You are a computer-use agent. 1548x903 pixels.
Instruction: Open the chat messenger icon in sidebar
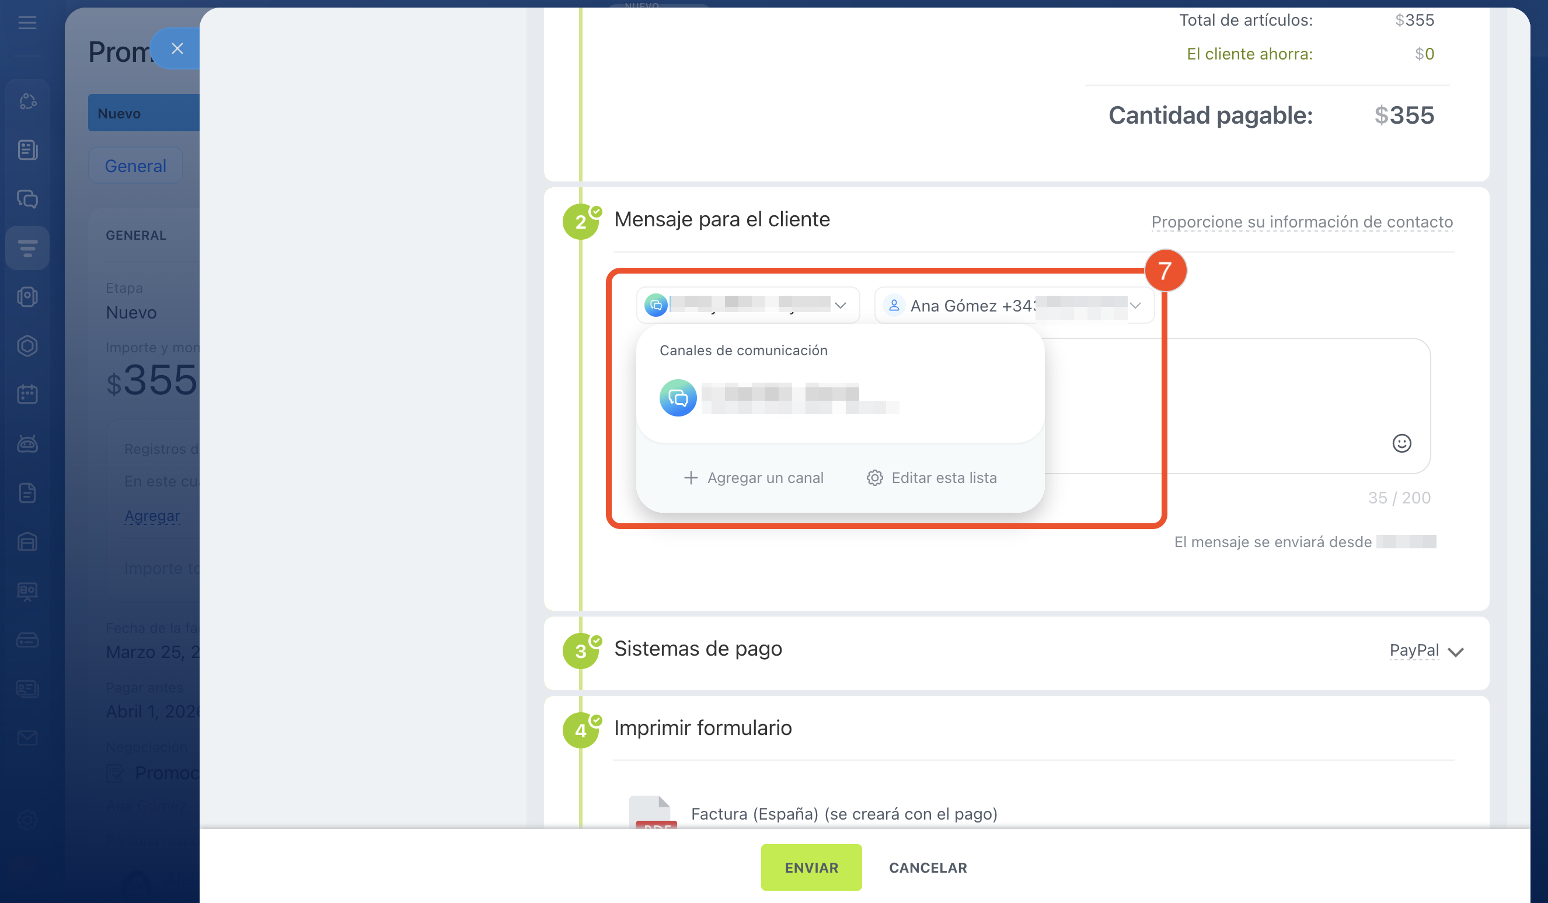[27, 199]
